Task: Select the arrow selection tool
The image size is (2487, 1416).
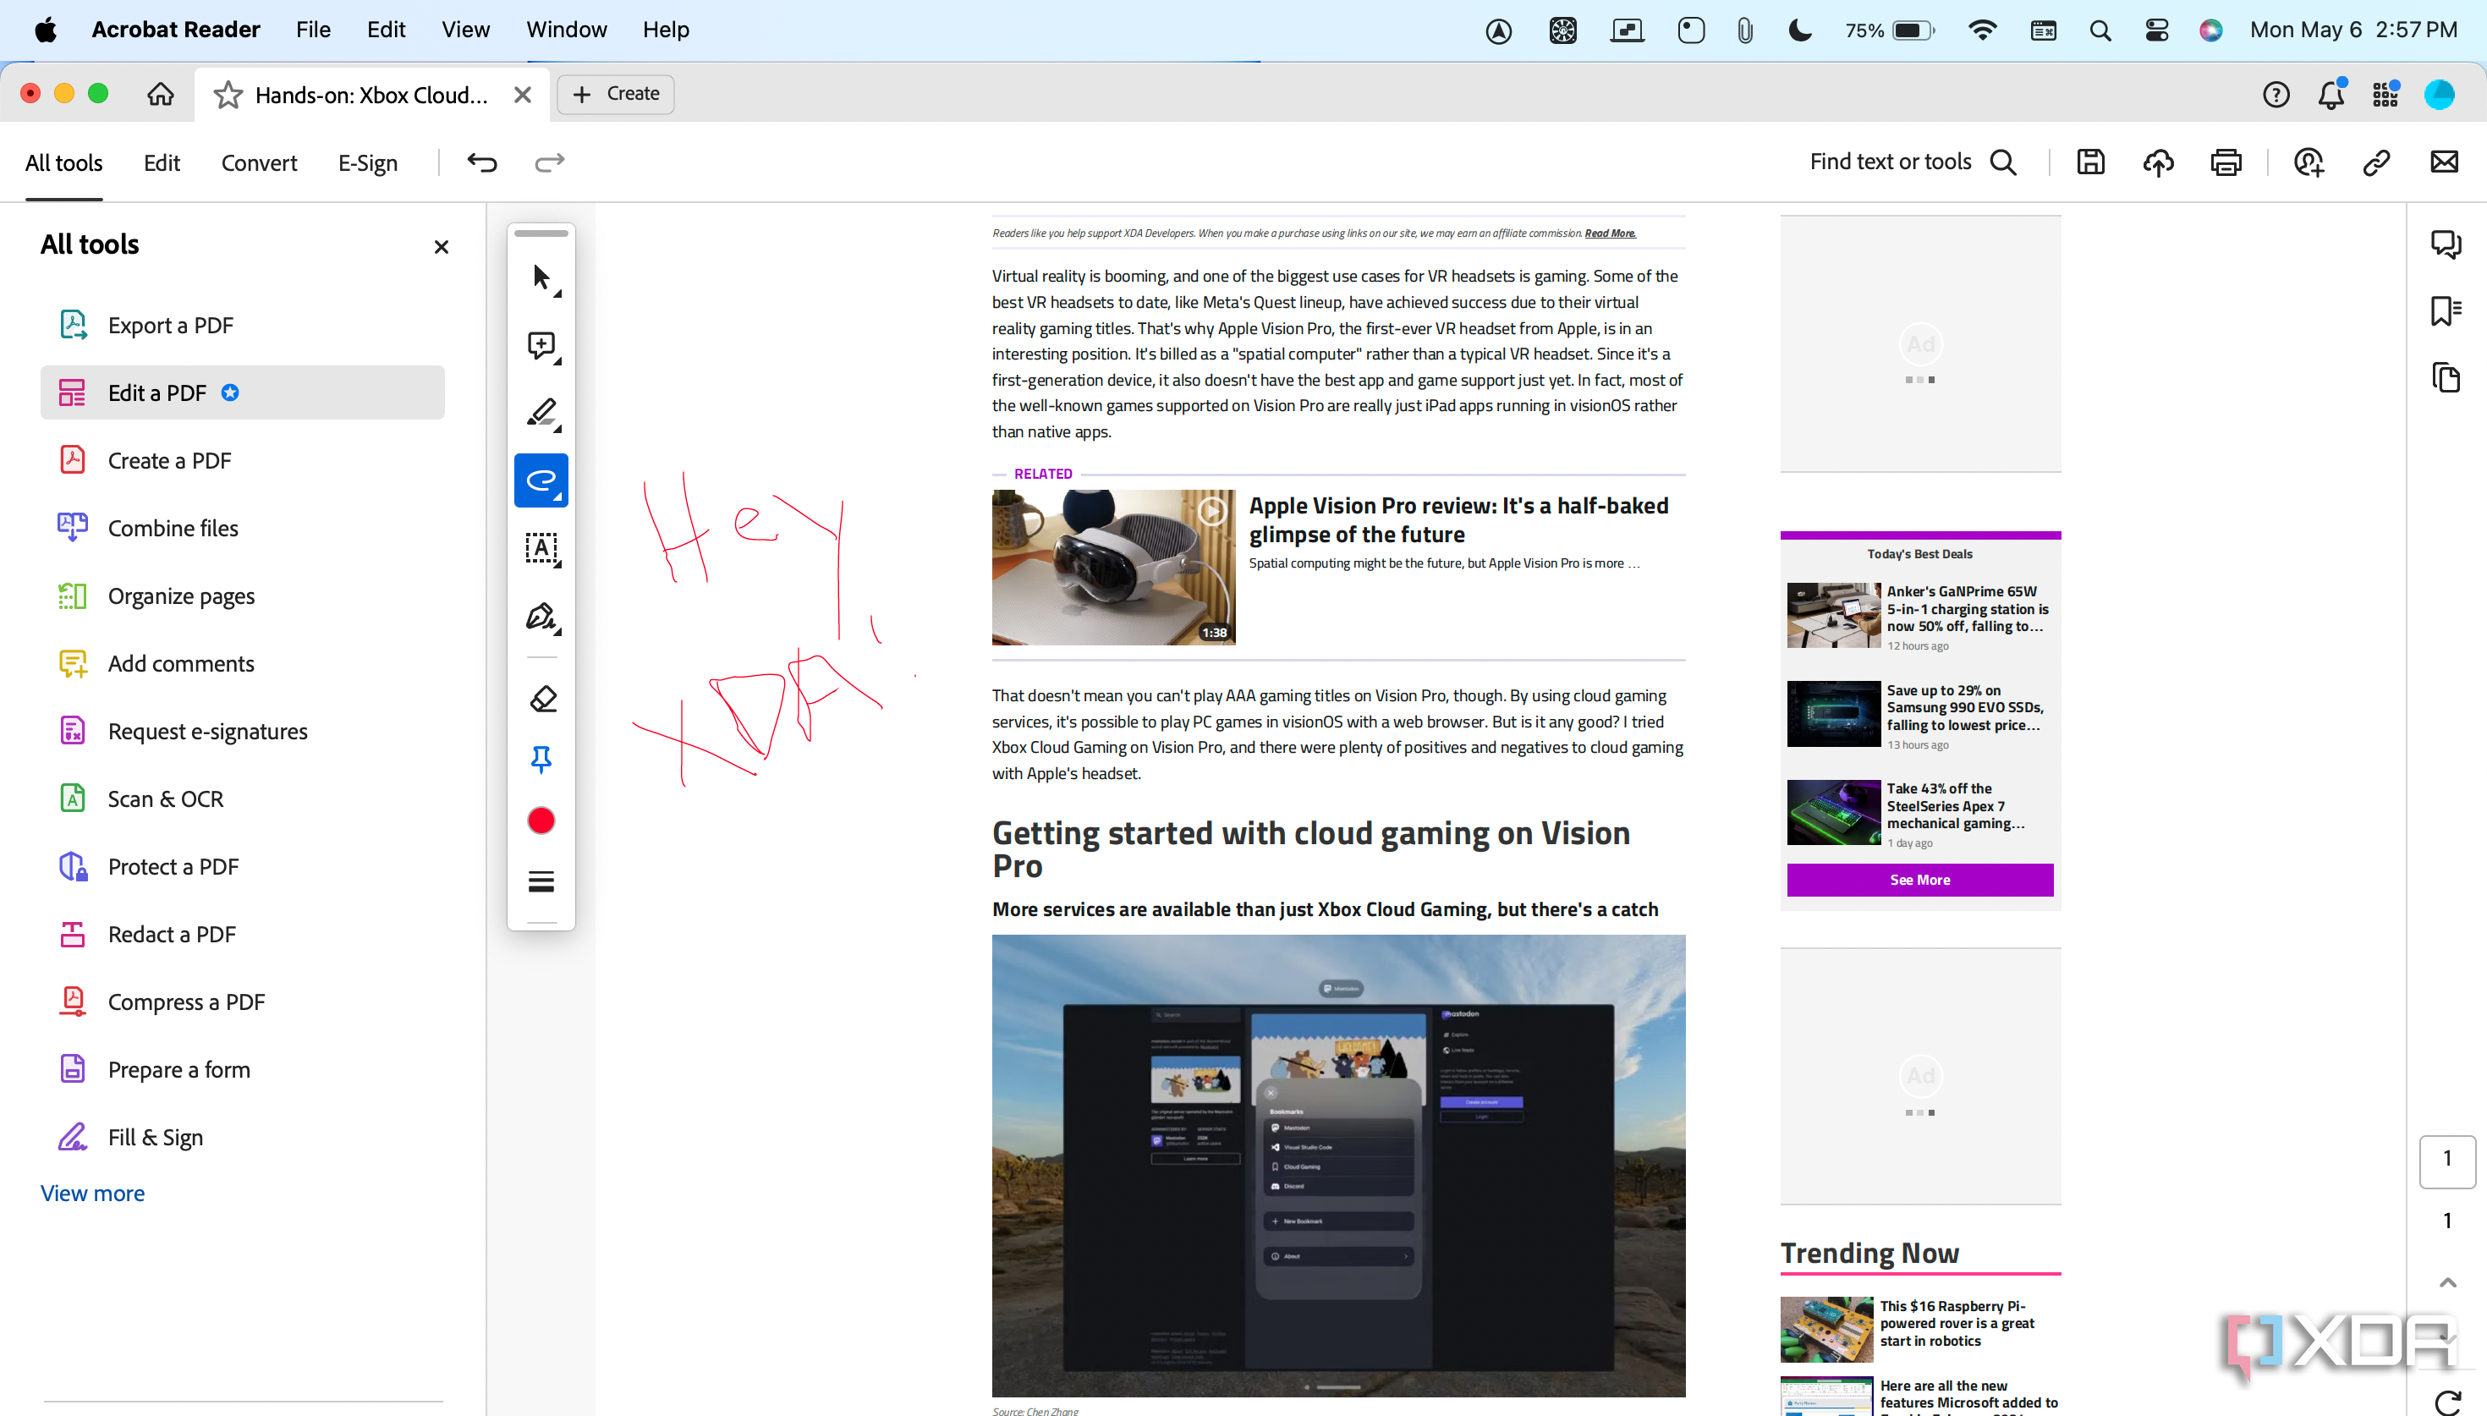Action: point(541,278)
